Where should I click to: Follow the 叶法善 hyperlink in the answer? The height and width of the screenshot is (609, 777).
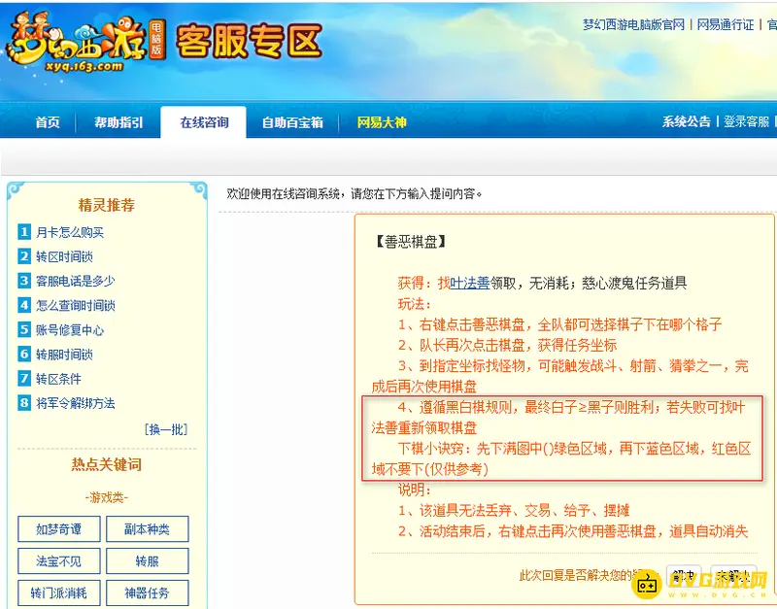[470, 283]
